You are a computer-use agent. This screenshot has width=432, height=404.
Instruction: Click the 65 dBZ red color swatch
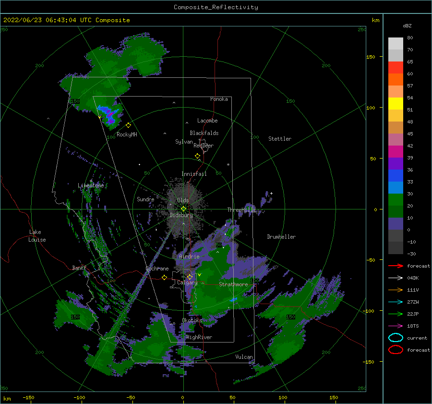pyautogui.click(x=396, y=67)
